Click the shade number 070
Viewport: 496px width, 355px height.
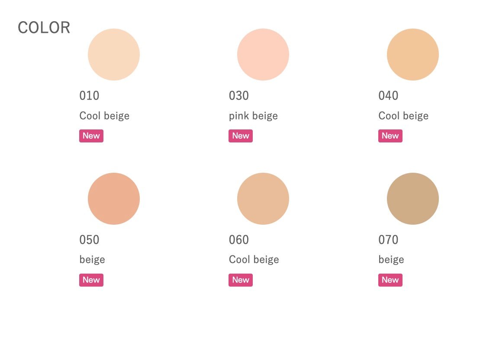pyautogui.click(x=388, y=240)
